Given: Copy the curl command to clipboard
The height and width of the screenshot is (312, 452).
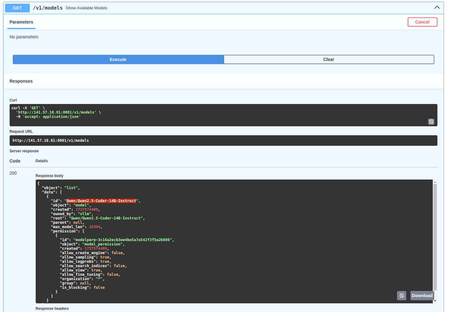Looking at the screenshot, I should [x=431, y=122].
